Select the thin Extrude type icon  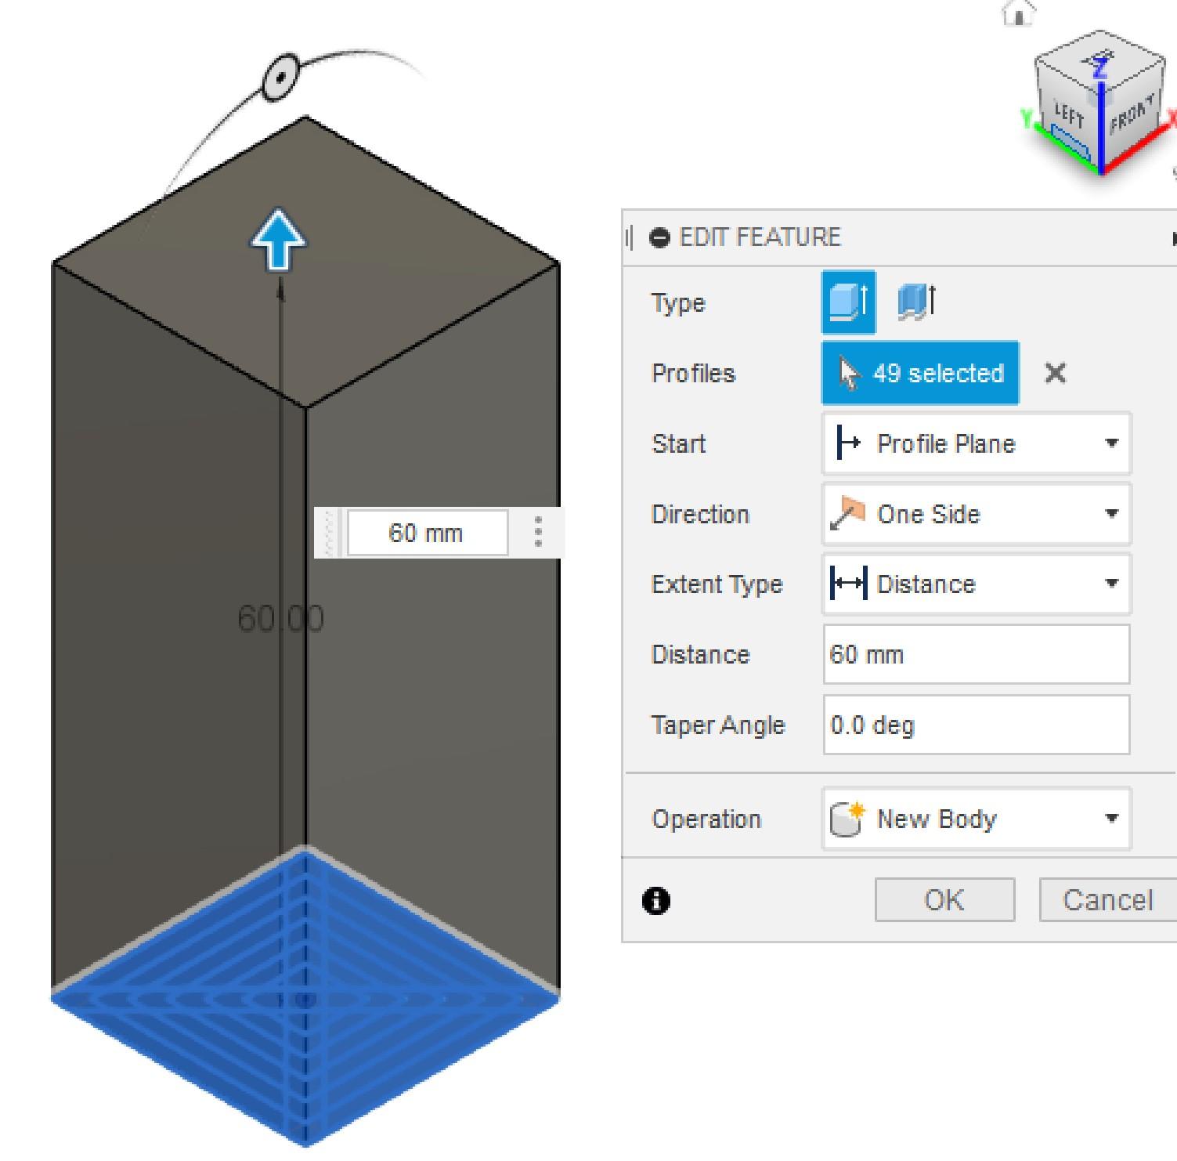[x=916, y=302]
